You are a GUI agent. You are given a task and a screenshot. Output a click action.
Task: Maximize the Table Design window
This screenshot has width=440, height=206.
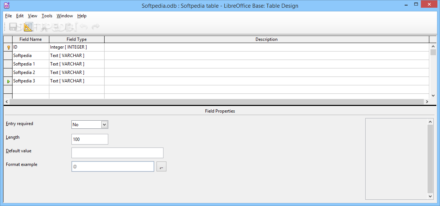click(416, 4)
